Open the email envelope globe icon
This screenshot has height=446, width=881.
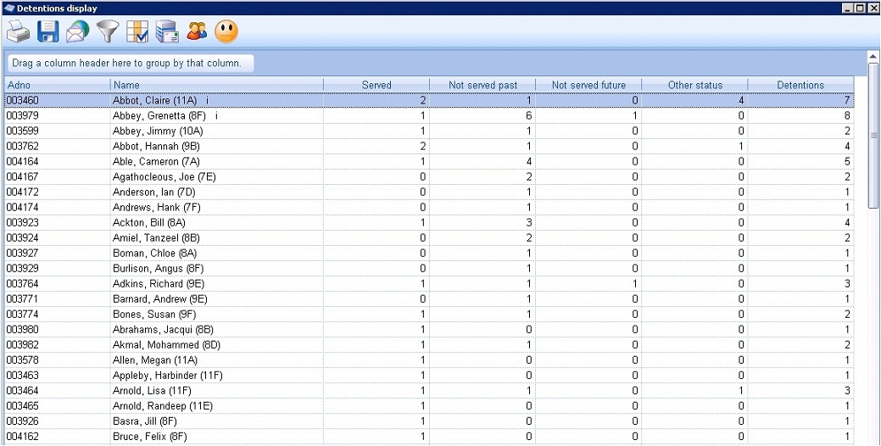(77, 31)
